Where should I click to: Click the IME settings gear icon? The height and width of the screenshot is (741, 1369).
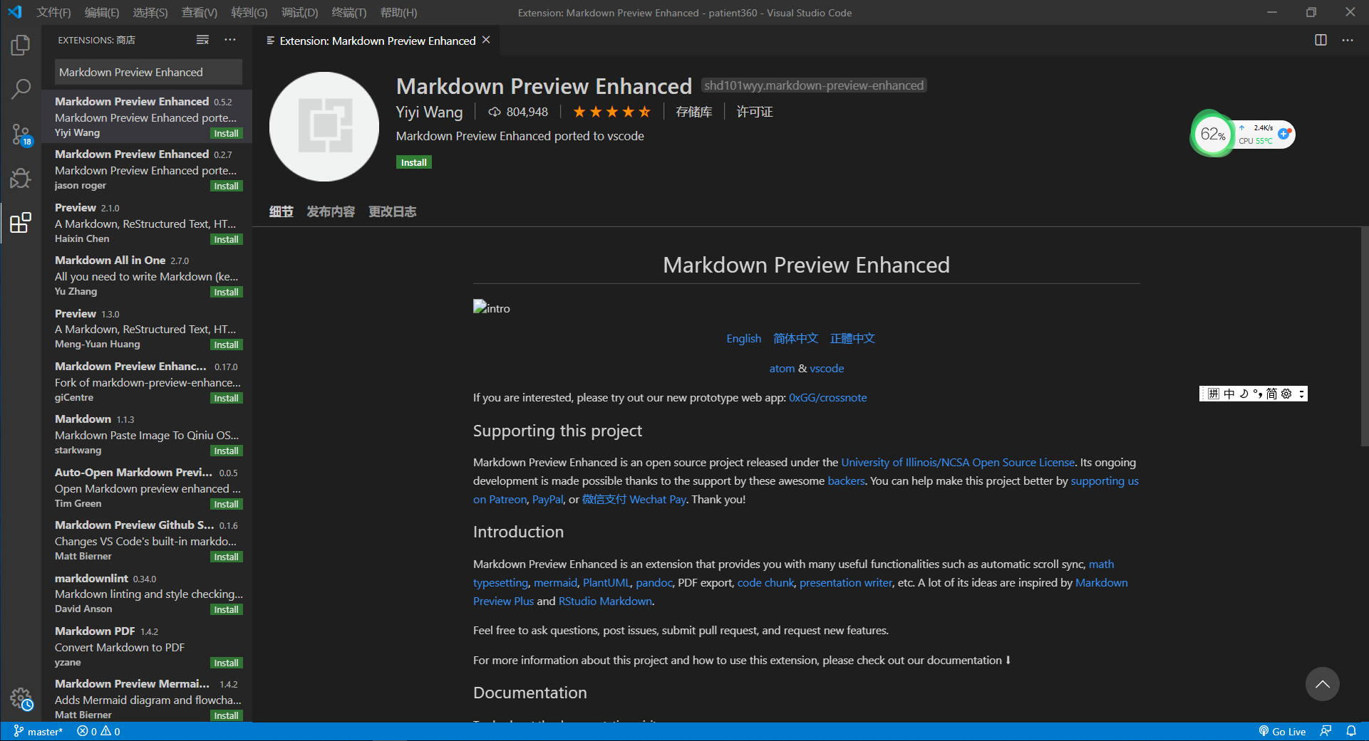[x=1286, y=394]
